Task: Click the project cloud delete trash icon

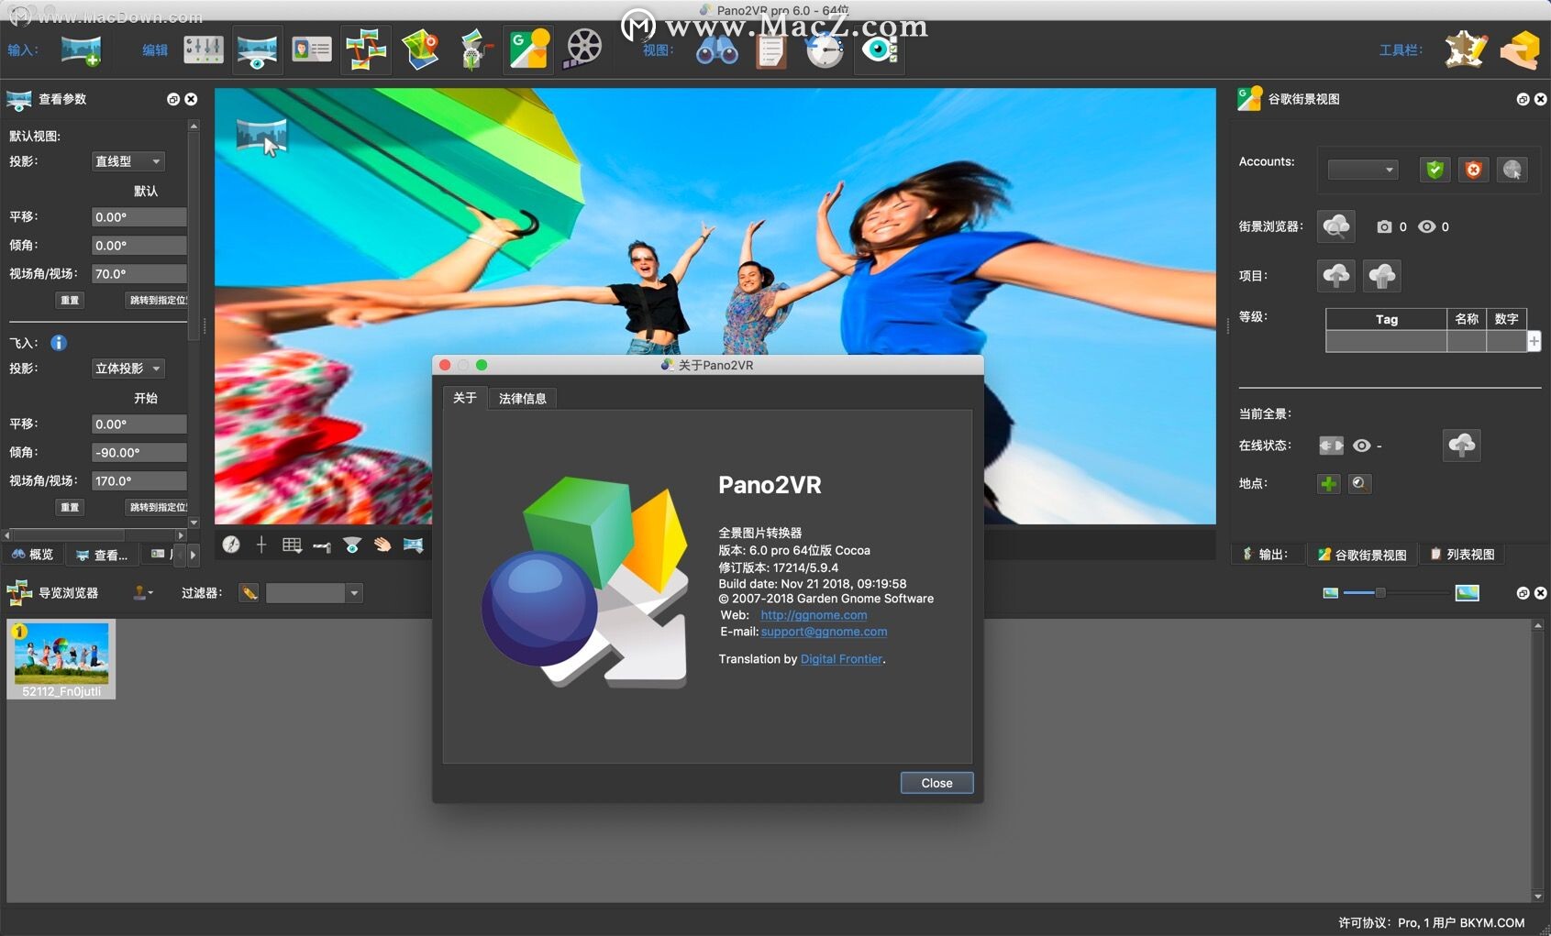Action: coord(1382,275)
